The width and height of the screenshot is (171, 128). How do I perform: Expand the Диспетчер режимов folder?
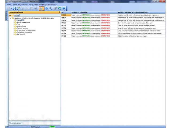click(13, 22)
